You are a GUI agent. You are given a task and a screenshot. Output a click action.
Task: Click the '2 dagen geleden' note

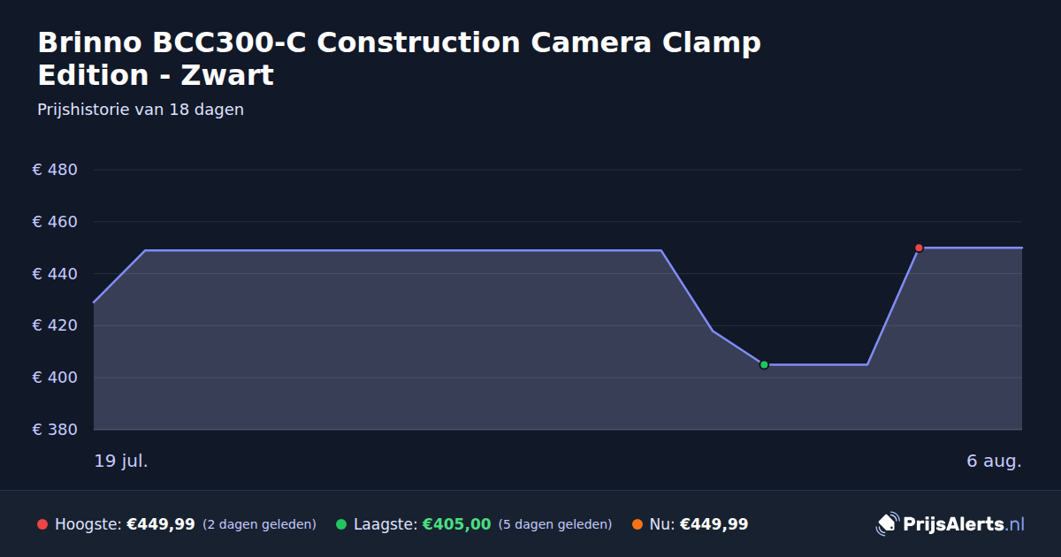point(259,524)
